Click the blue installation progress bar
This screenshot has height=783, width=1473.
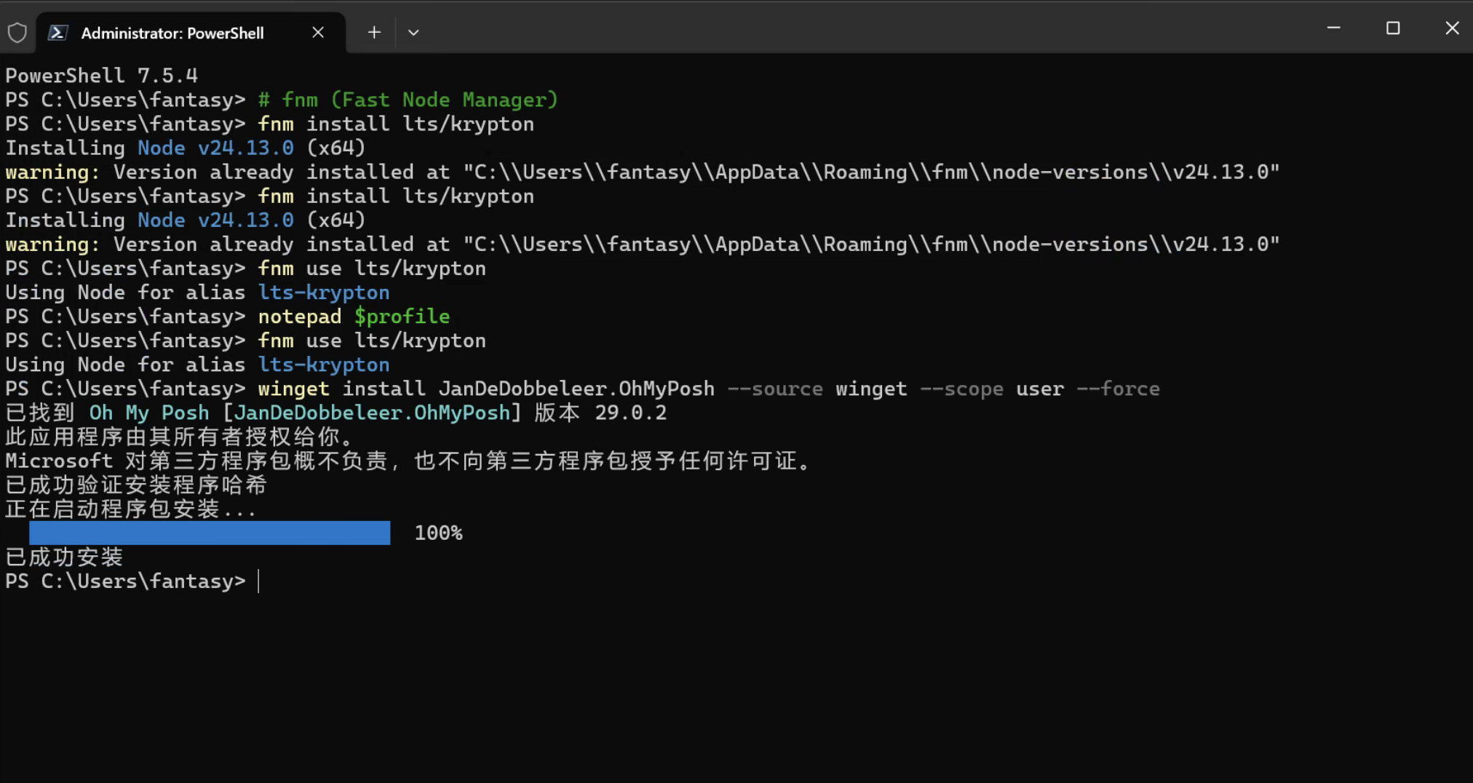pyautogui.click(x=210, y=533)
